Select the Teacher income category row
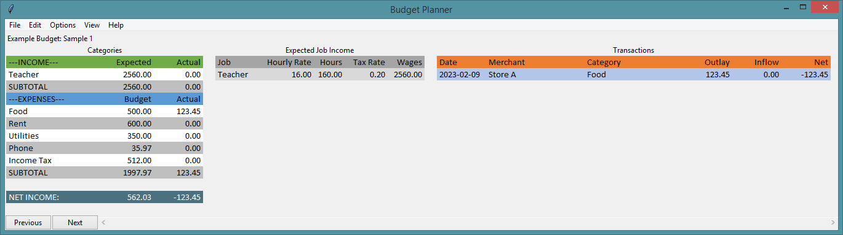843x235 pixels. pyautogui.click(x=105, y=74)
